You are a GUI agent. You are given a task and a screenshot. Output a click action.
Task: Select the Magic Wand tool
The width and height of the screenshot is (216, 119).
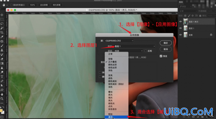click(2, 28)
